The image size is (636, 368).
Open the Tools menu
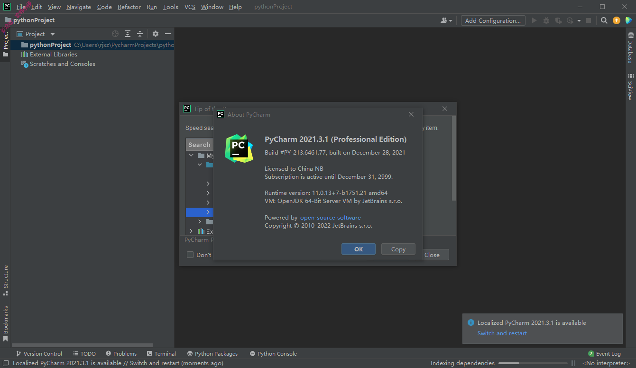click(170, 7)
